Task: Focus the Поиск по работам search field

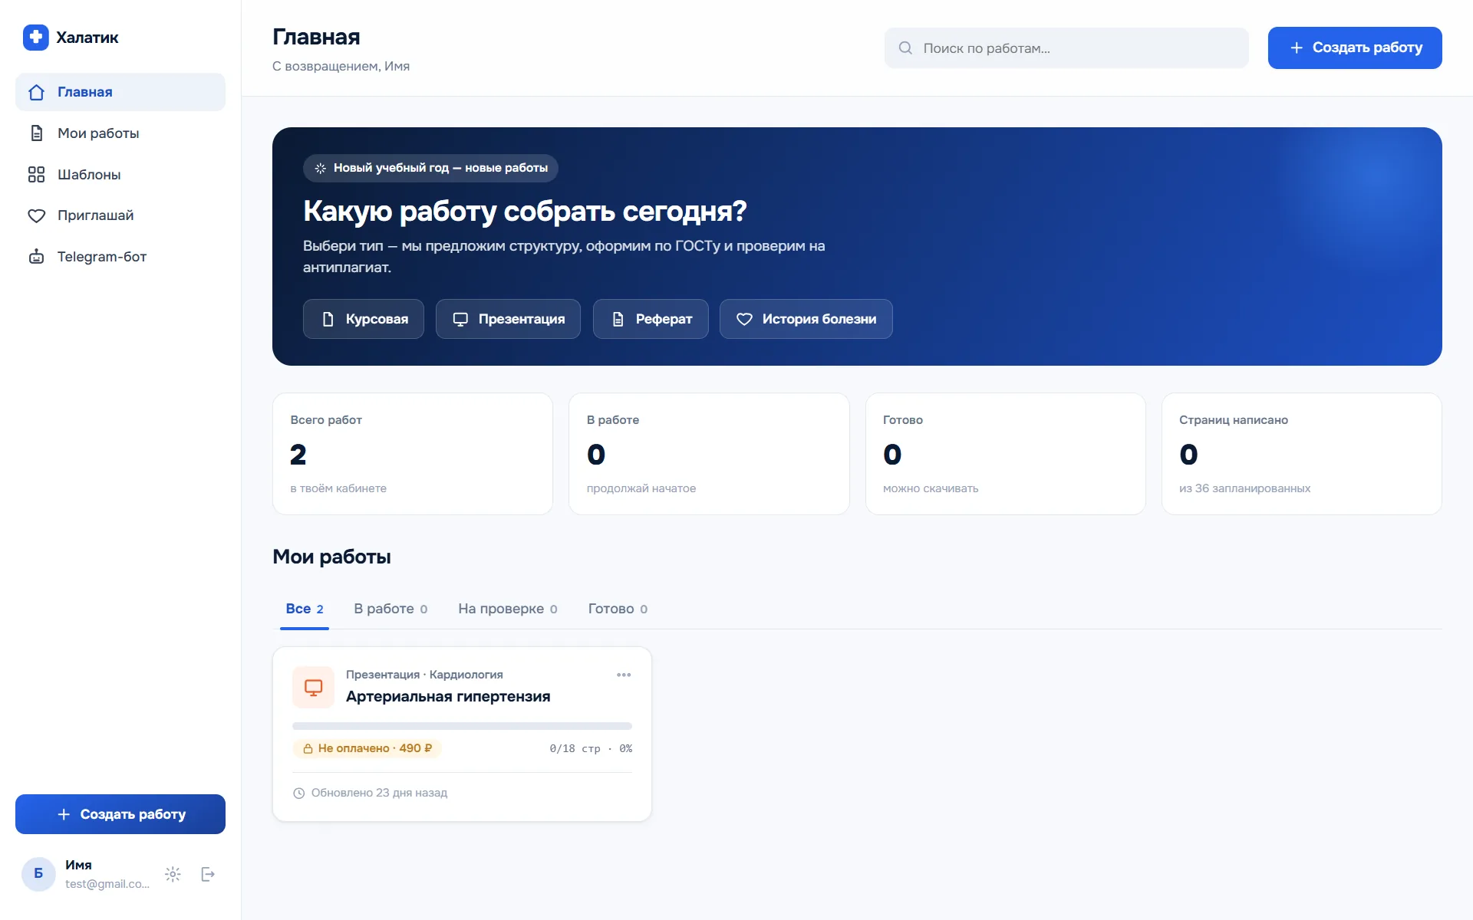Action: click(1066, 48)
